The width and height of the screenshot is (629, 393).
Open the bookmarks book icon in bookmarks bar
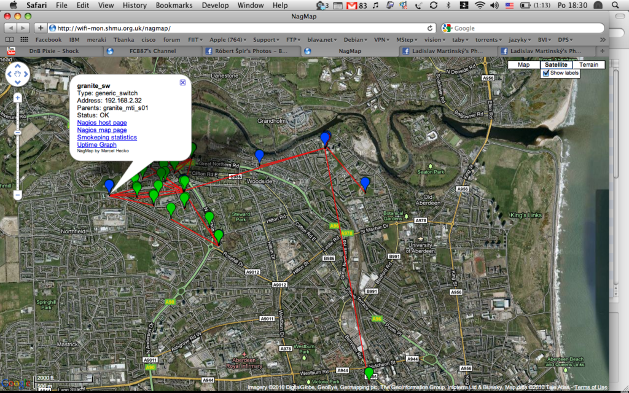[x=10, y=40]
